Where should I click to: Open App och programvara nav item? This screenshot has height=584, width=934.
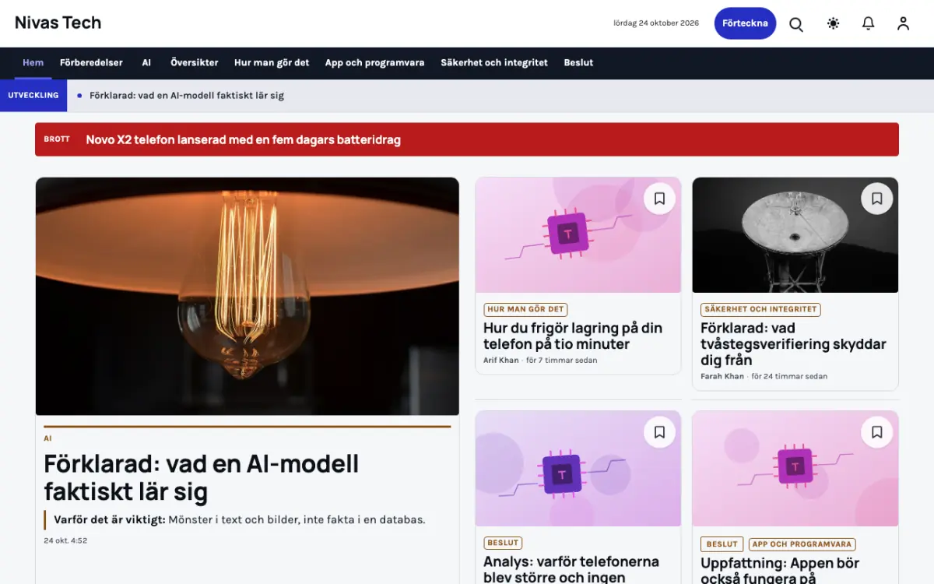[374, 63]
